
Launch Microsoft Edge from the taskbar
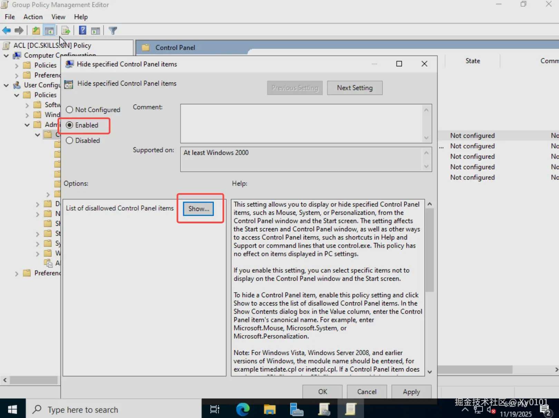pos(243,409)
